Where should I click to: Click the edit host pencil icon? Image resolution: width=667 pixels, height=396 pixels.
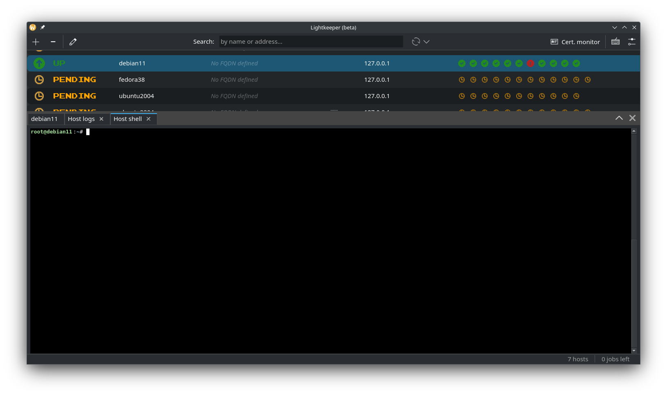[x=73, y=42]
